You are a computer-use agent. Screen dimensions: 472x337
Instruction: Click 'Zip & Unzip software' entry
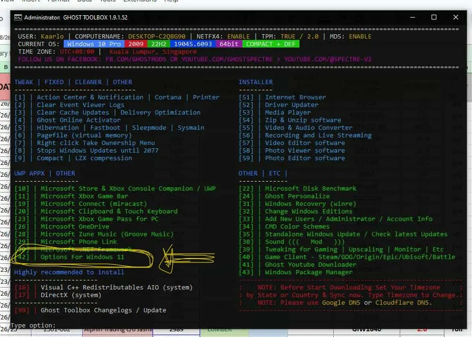[x=303, y=120]
